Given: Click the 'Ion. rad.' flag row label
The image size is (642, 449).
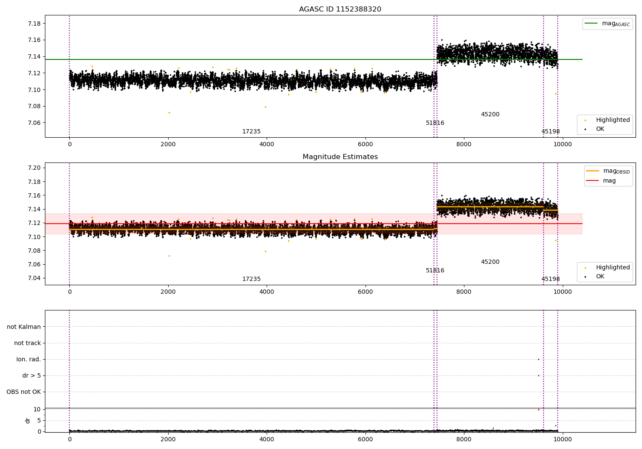Looking at the screenshot, I should (x=29, y=359).
